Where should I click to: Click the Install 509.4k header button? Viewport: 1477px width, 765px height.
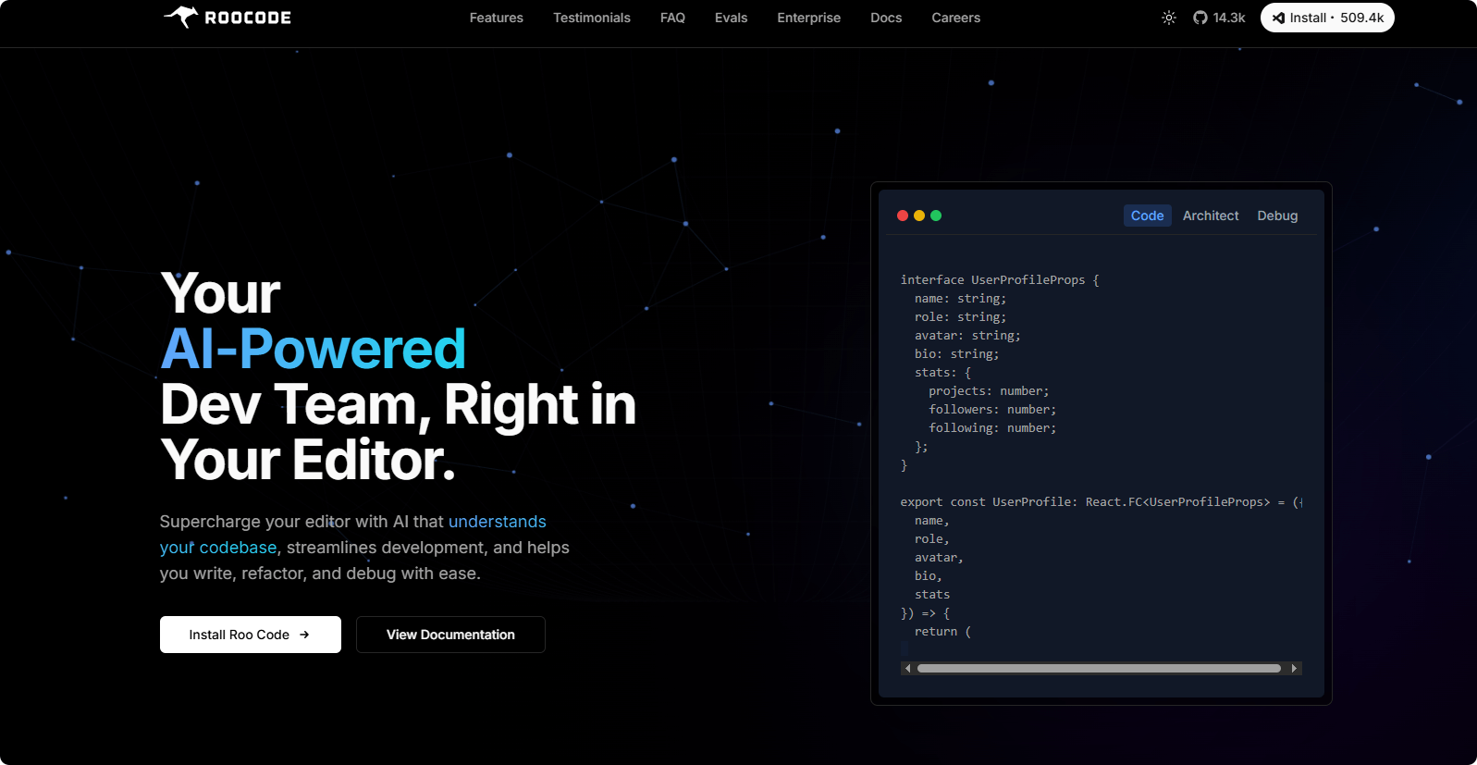1327,18
